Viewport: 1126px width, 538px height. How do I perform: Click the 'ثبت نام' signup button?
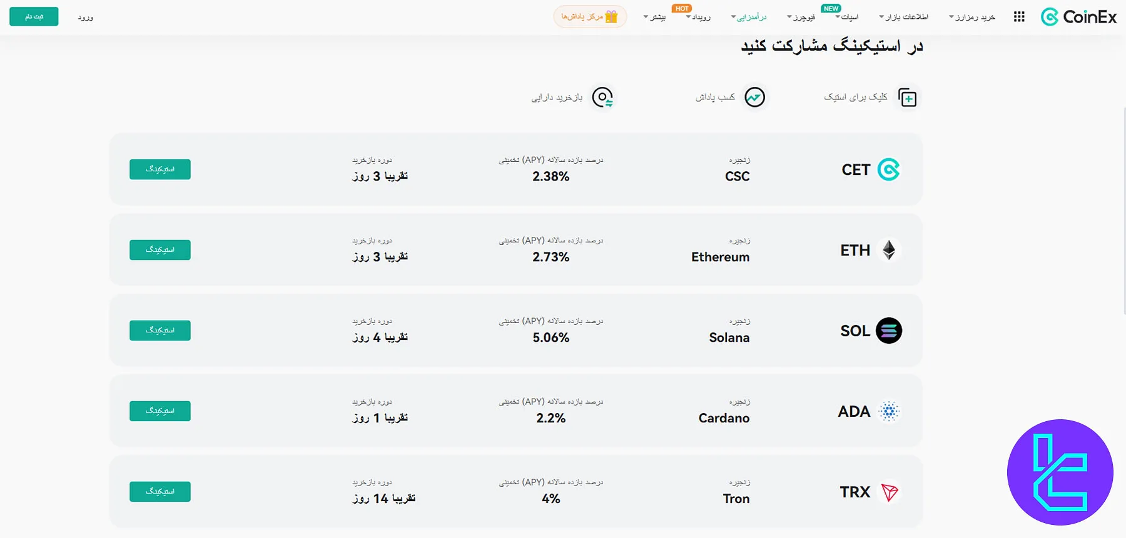pyautogui.click(x=33, y=16)
